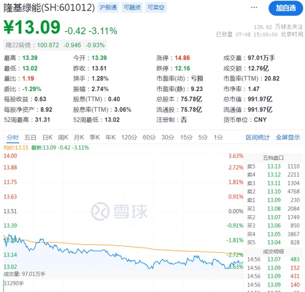Click the 可融资 tag
The height and width of the screenshot is (292, 305).
pyautogui.click(x=132, y=7)
